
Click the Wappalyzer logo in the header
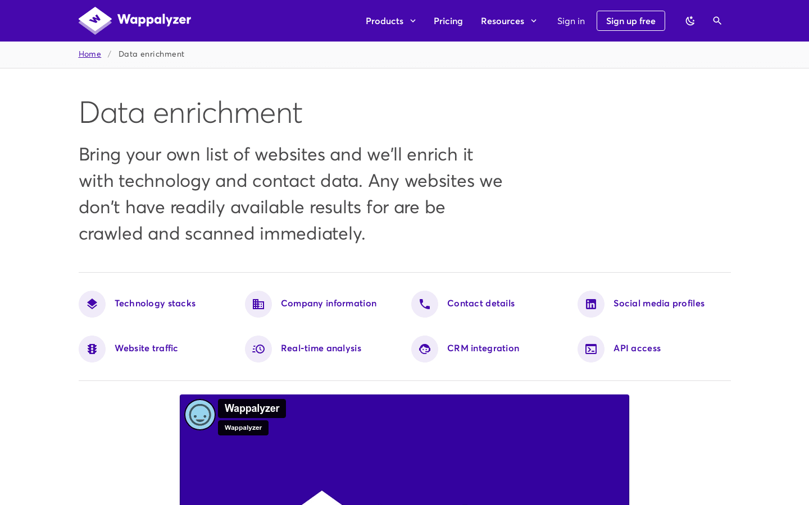coord(134,20)
